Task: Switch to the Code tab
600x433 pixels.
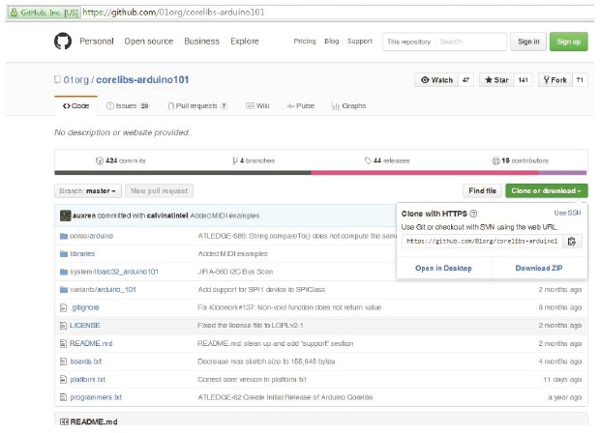Action: (75, 106)
